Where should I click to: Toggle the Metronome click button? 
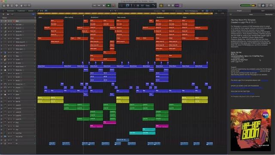[180, 6]
